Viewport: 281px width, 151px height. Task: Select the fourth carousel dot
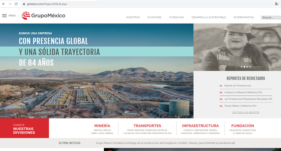[250, 67]
